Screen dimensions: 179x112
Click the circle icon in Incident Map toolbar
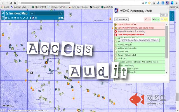tap(9, 18)
